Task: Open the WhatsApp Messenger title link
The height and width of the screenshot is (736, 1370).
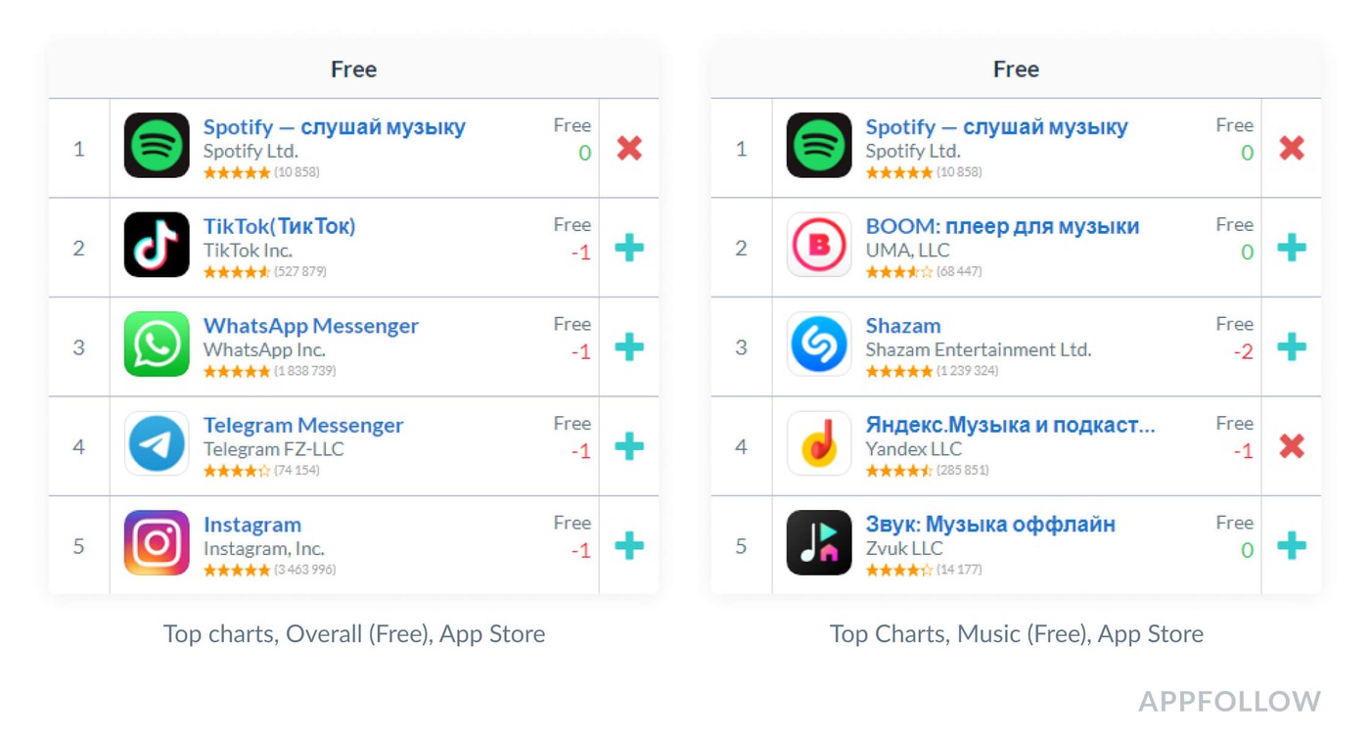Action: pyautogui.click(x=310, y=326)
